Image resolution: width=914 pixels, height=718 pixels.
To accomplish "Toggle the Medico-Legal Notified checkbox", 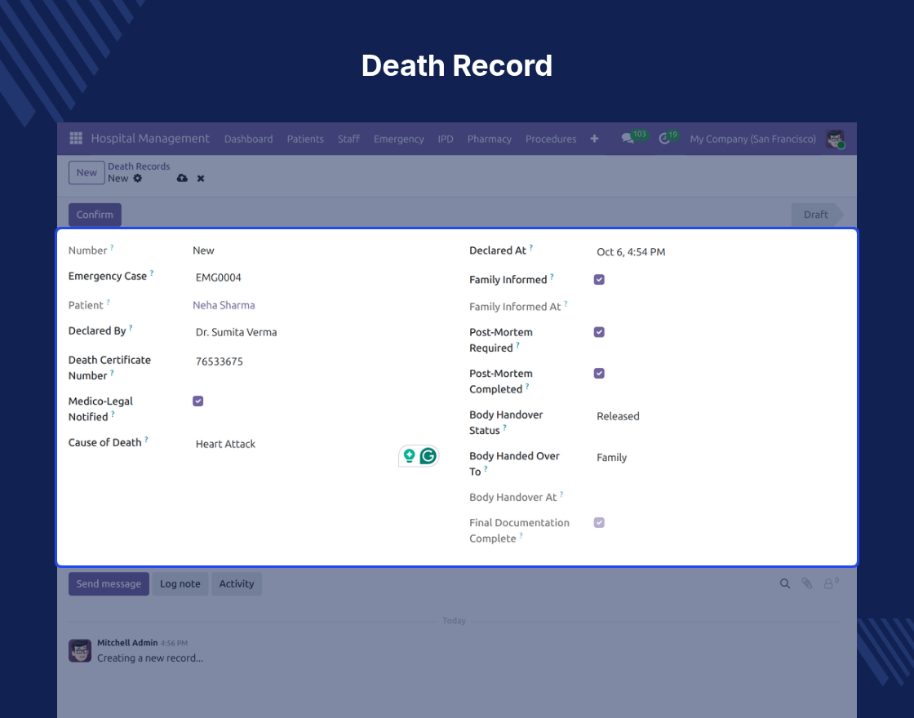I will [x=198, y=401].
